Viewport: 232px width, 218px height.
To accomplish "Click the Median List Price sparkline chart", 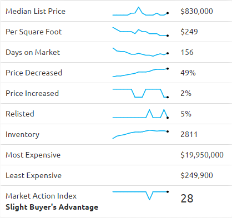I will pyautogui.click(x=140, y=11).
